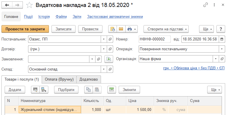Viewport: 226px width, 115px height.
Task: Expand the Договір dropdown list
Action: [104, 49]
